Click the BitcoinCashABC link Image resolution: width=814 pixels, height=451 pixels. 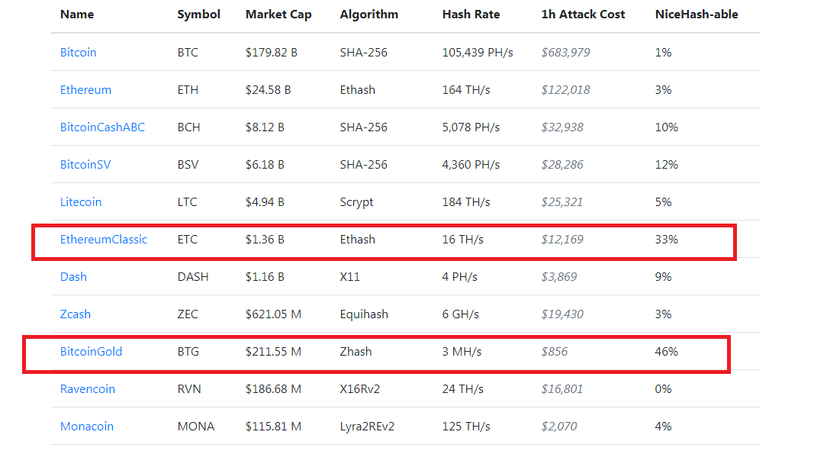click(x=102, y=127)
